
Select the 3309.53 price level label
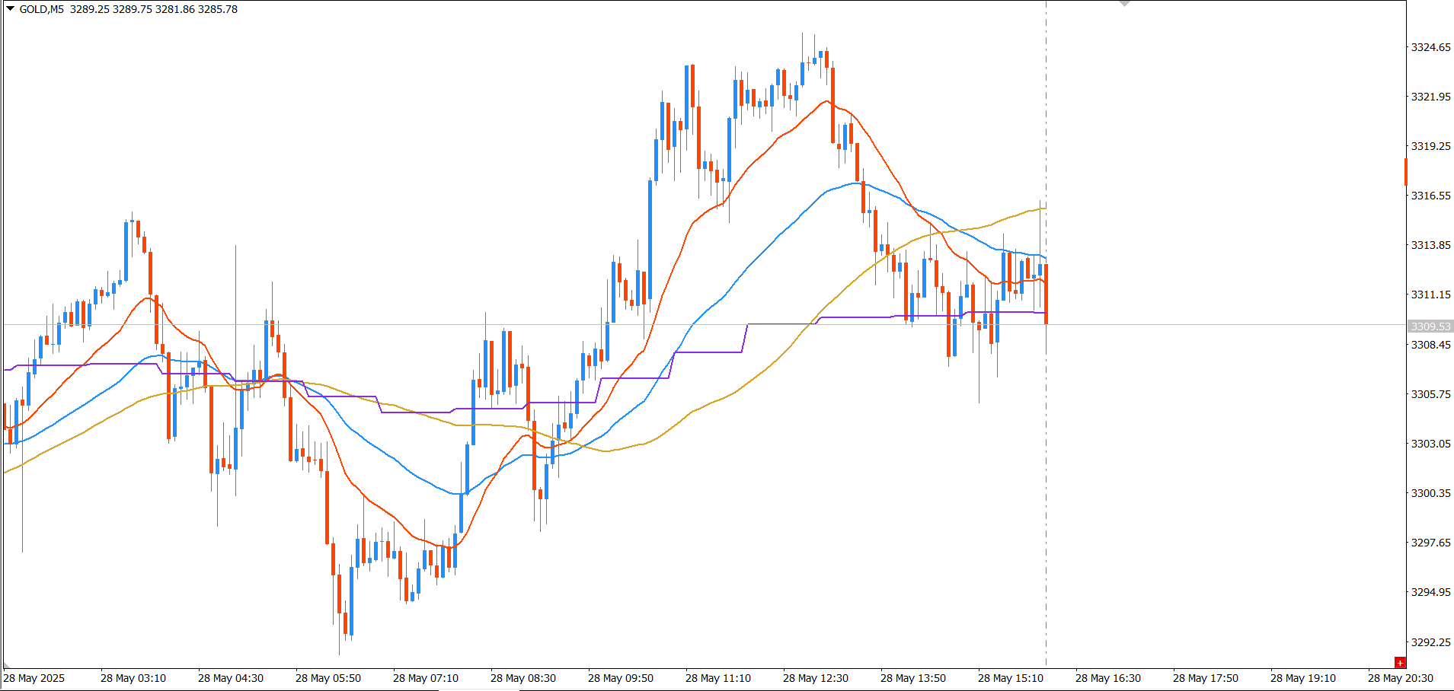(x=1430, y=326)
